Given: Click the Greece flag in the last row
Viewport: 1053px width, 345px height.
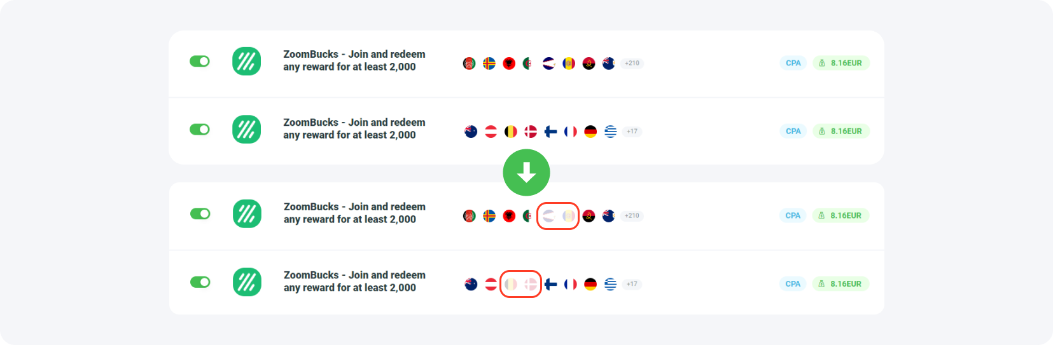Looking at the screenshot, I should pos(610,284).
